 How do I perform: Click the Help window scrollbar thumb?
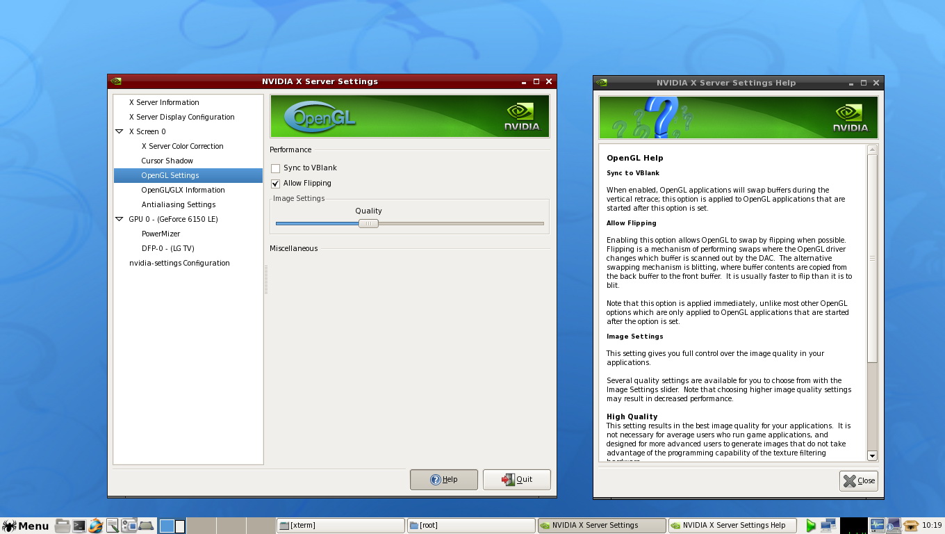coord(873,258)
